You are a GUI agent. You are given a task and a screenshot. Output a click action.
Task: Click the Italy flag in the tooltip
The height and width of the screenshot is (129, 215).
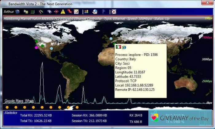[x=118, y=47]
